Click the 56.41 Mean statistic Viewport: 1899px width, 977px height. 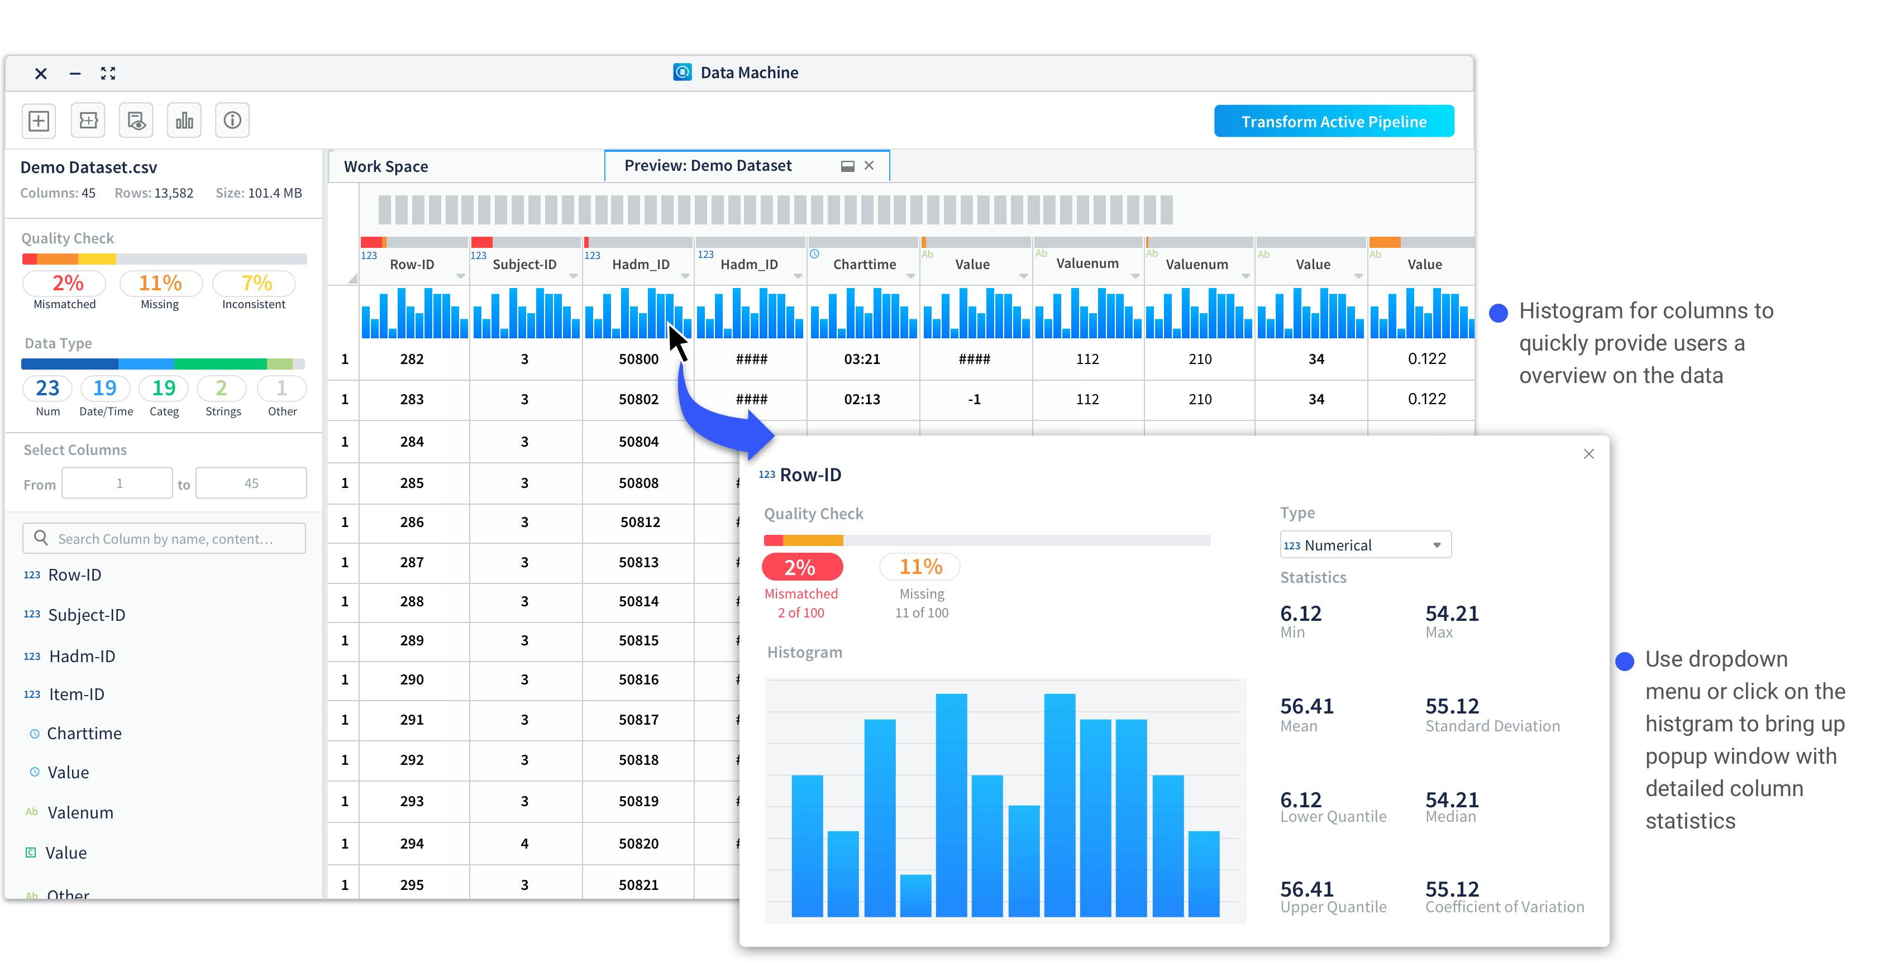1306,714
